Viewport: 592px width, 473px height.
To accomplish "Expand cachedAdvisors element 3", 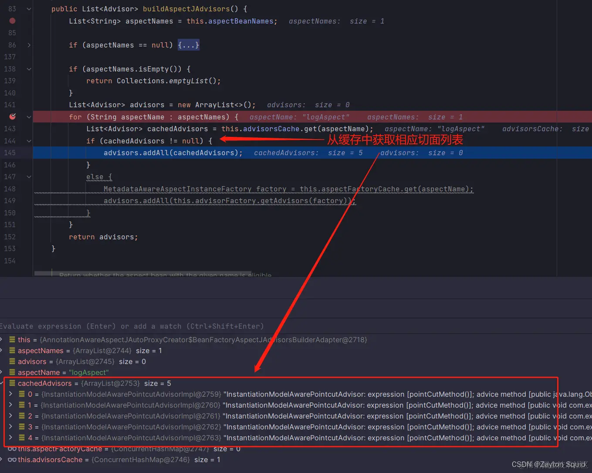I will (10, 426).
